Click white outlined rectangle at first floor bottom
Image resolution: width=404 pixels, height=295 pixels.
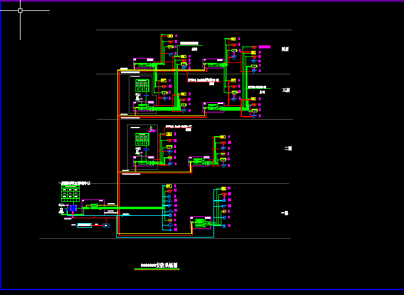click(84, 225)
